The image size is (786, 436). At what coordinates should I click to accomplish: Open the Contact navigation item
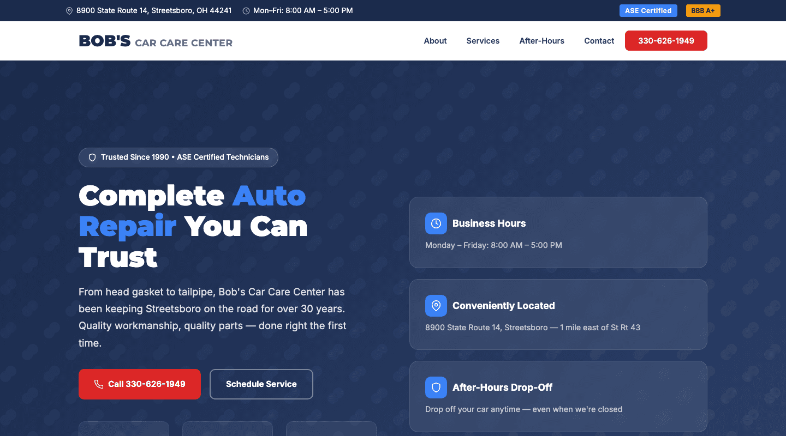pos(599,40)
